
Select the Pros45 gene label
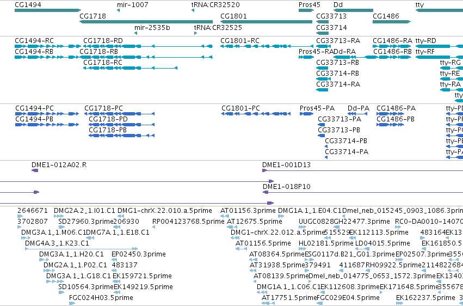(x=310, y=5)
